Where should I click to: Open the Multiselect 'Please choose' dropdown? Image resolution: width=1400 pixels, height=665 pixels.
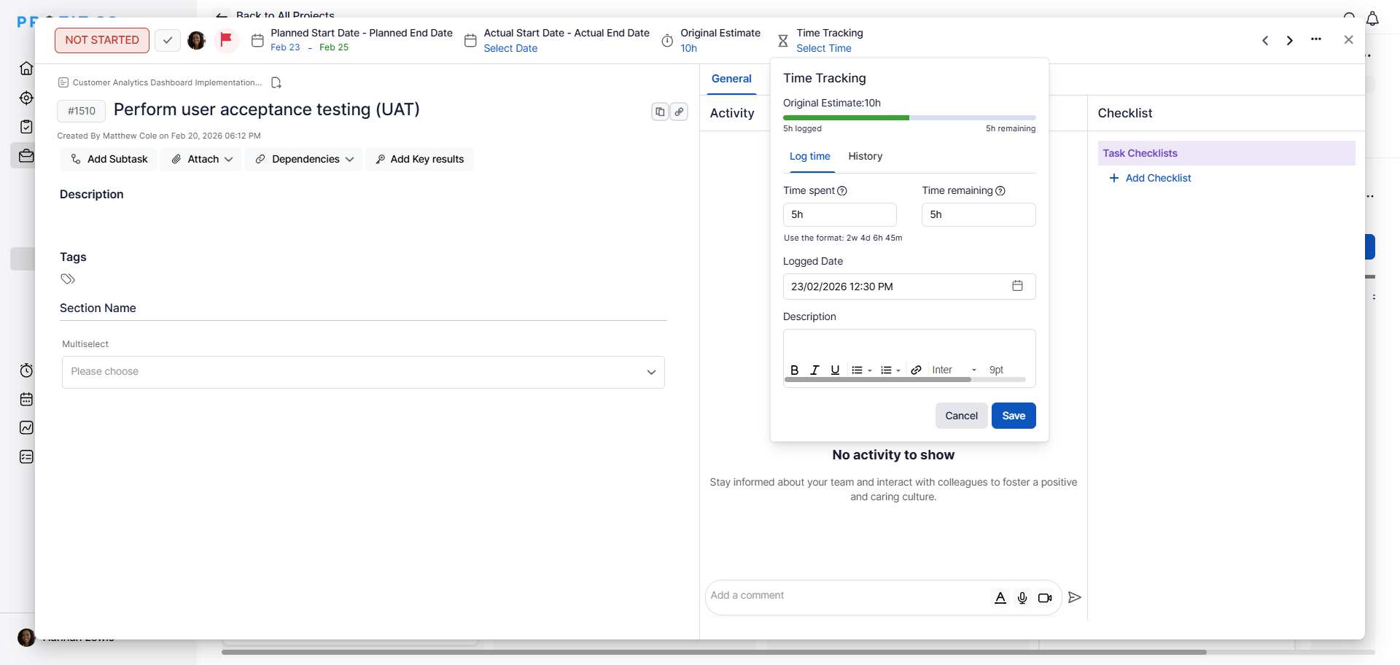coord(363,372)
